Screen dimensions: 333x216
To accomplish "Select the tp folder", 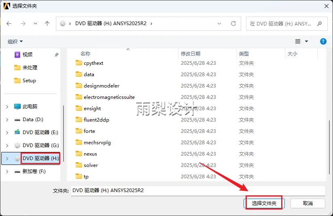I will pyautogui.click(x=86, y=177).
